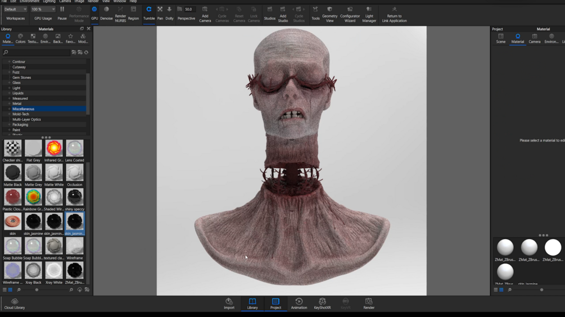Adjust project material thumbnail size slider
Viewport: 565px width, 317px height.
coord(541,289)
